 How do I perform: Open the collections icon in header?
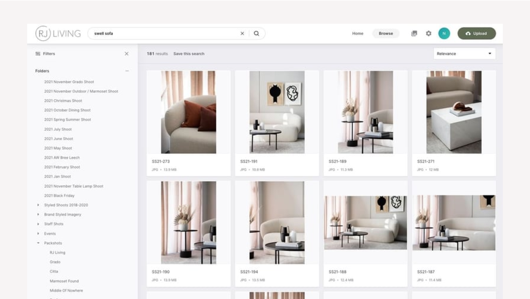pyautogui.click(x=414, y=33)
